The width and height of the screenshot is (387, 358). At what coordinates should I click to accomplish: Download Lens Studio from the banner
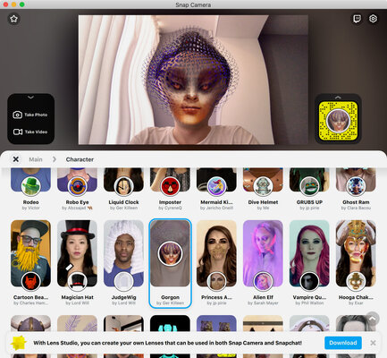tap(343, 343)
